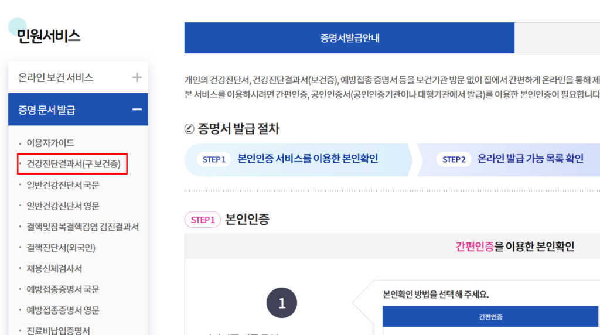This screenshot has width=600, height=335.
Task: Click 채용신체검사서 in the sidebar
Action: point(54,268)
